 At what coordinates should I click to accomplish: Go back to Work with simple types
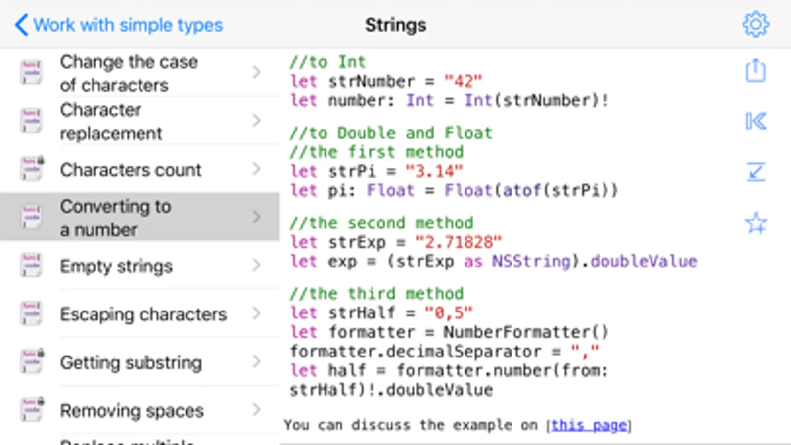[119, 25]
